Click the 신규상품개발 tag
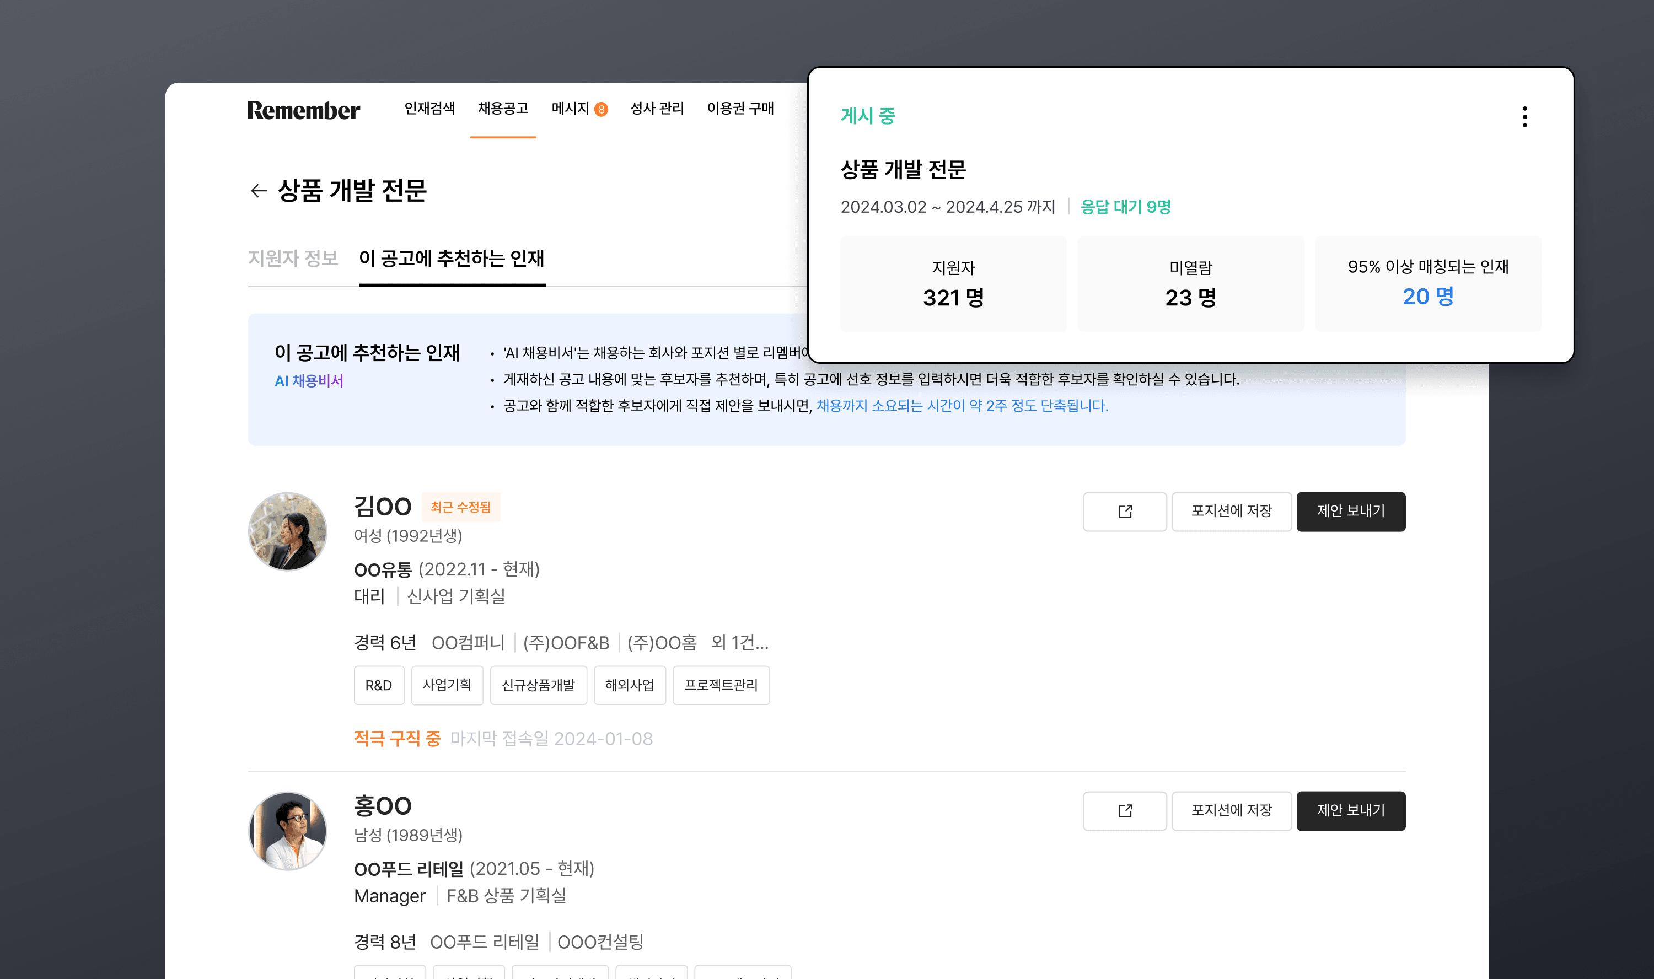 coord(538,685)
